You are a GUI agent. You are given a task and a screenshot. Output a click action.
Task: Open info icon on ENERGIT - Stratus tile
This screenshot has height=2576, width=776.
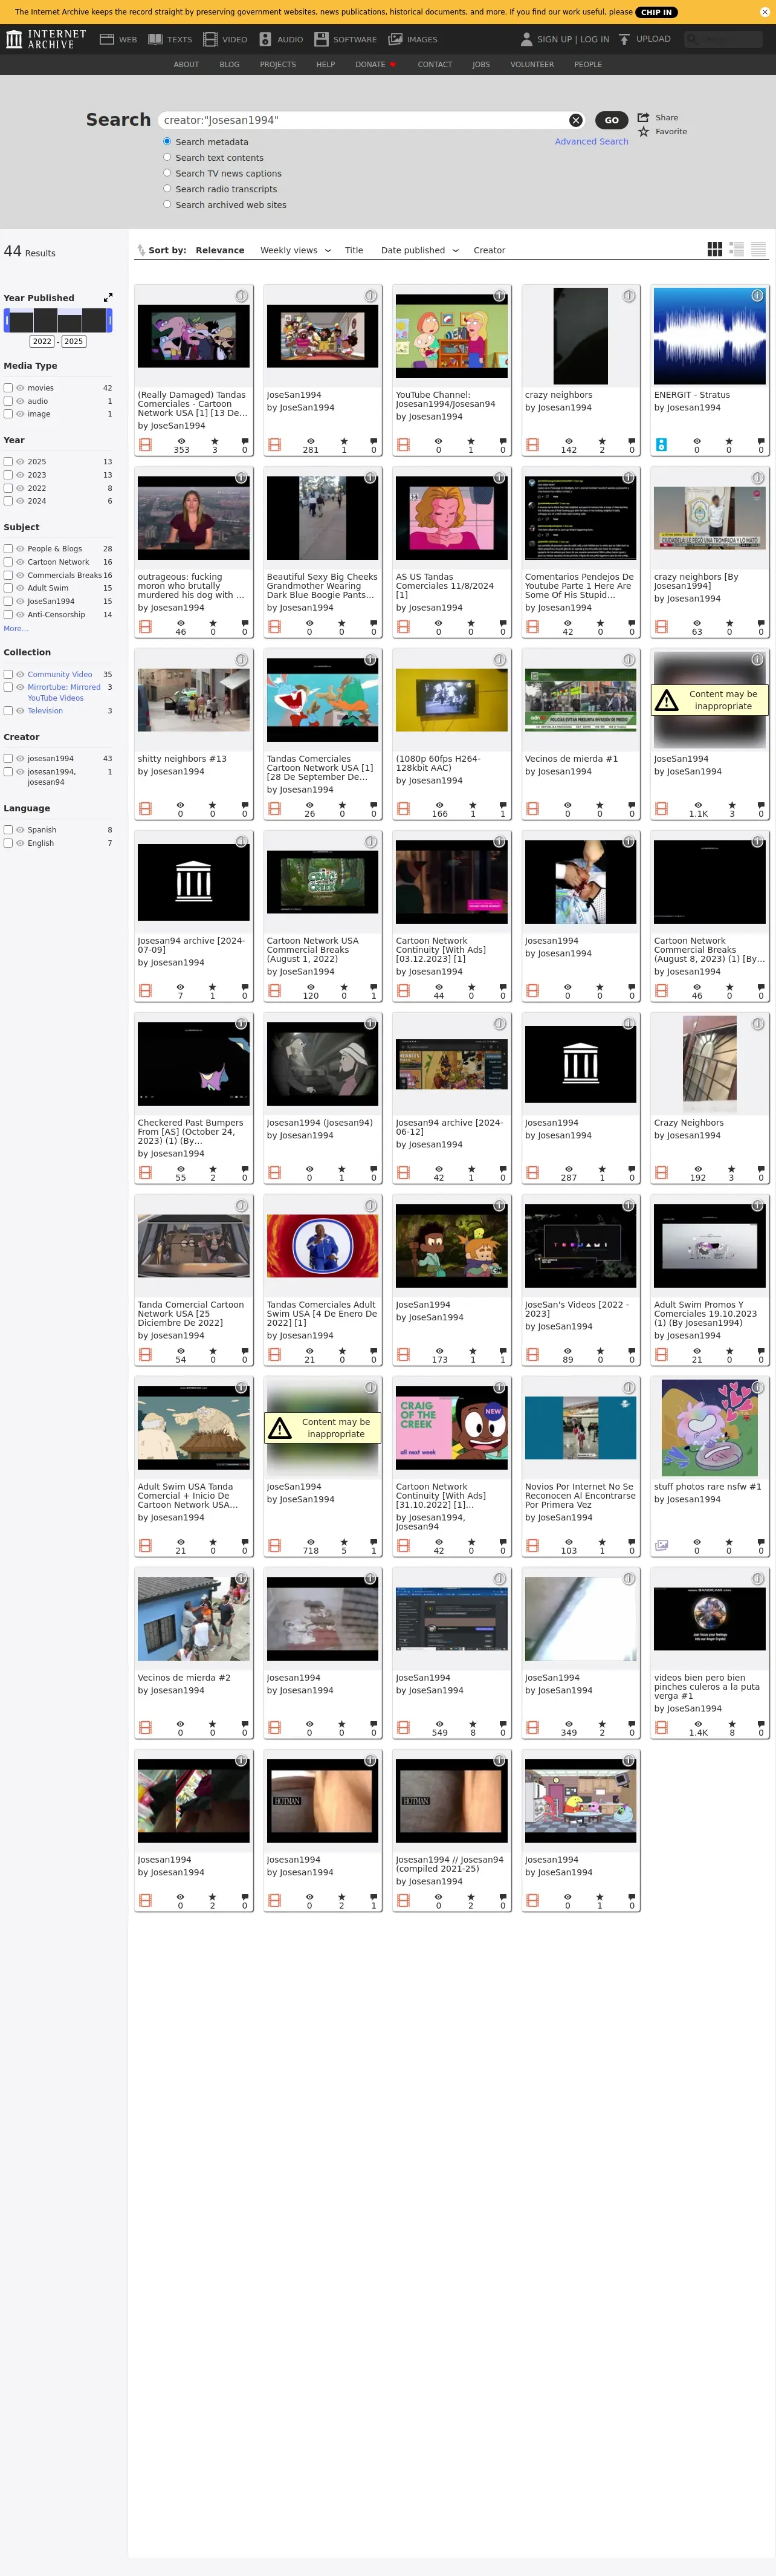point(757,296)
